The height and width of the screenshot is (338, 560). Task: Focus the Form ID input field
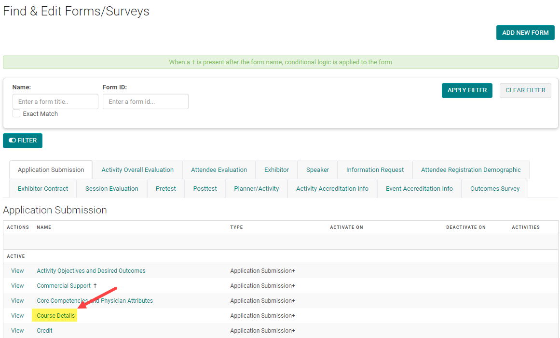pos(145,101)
